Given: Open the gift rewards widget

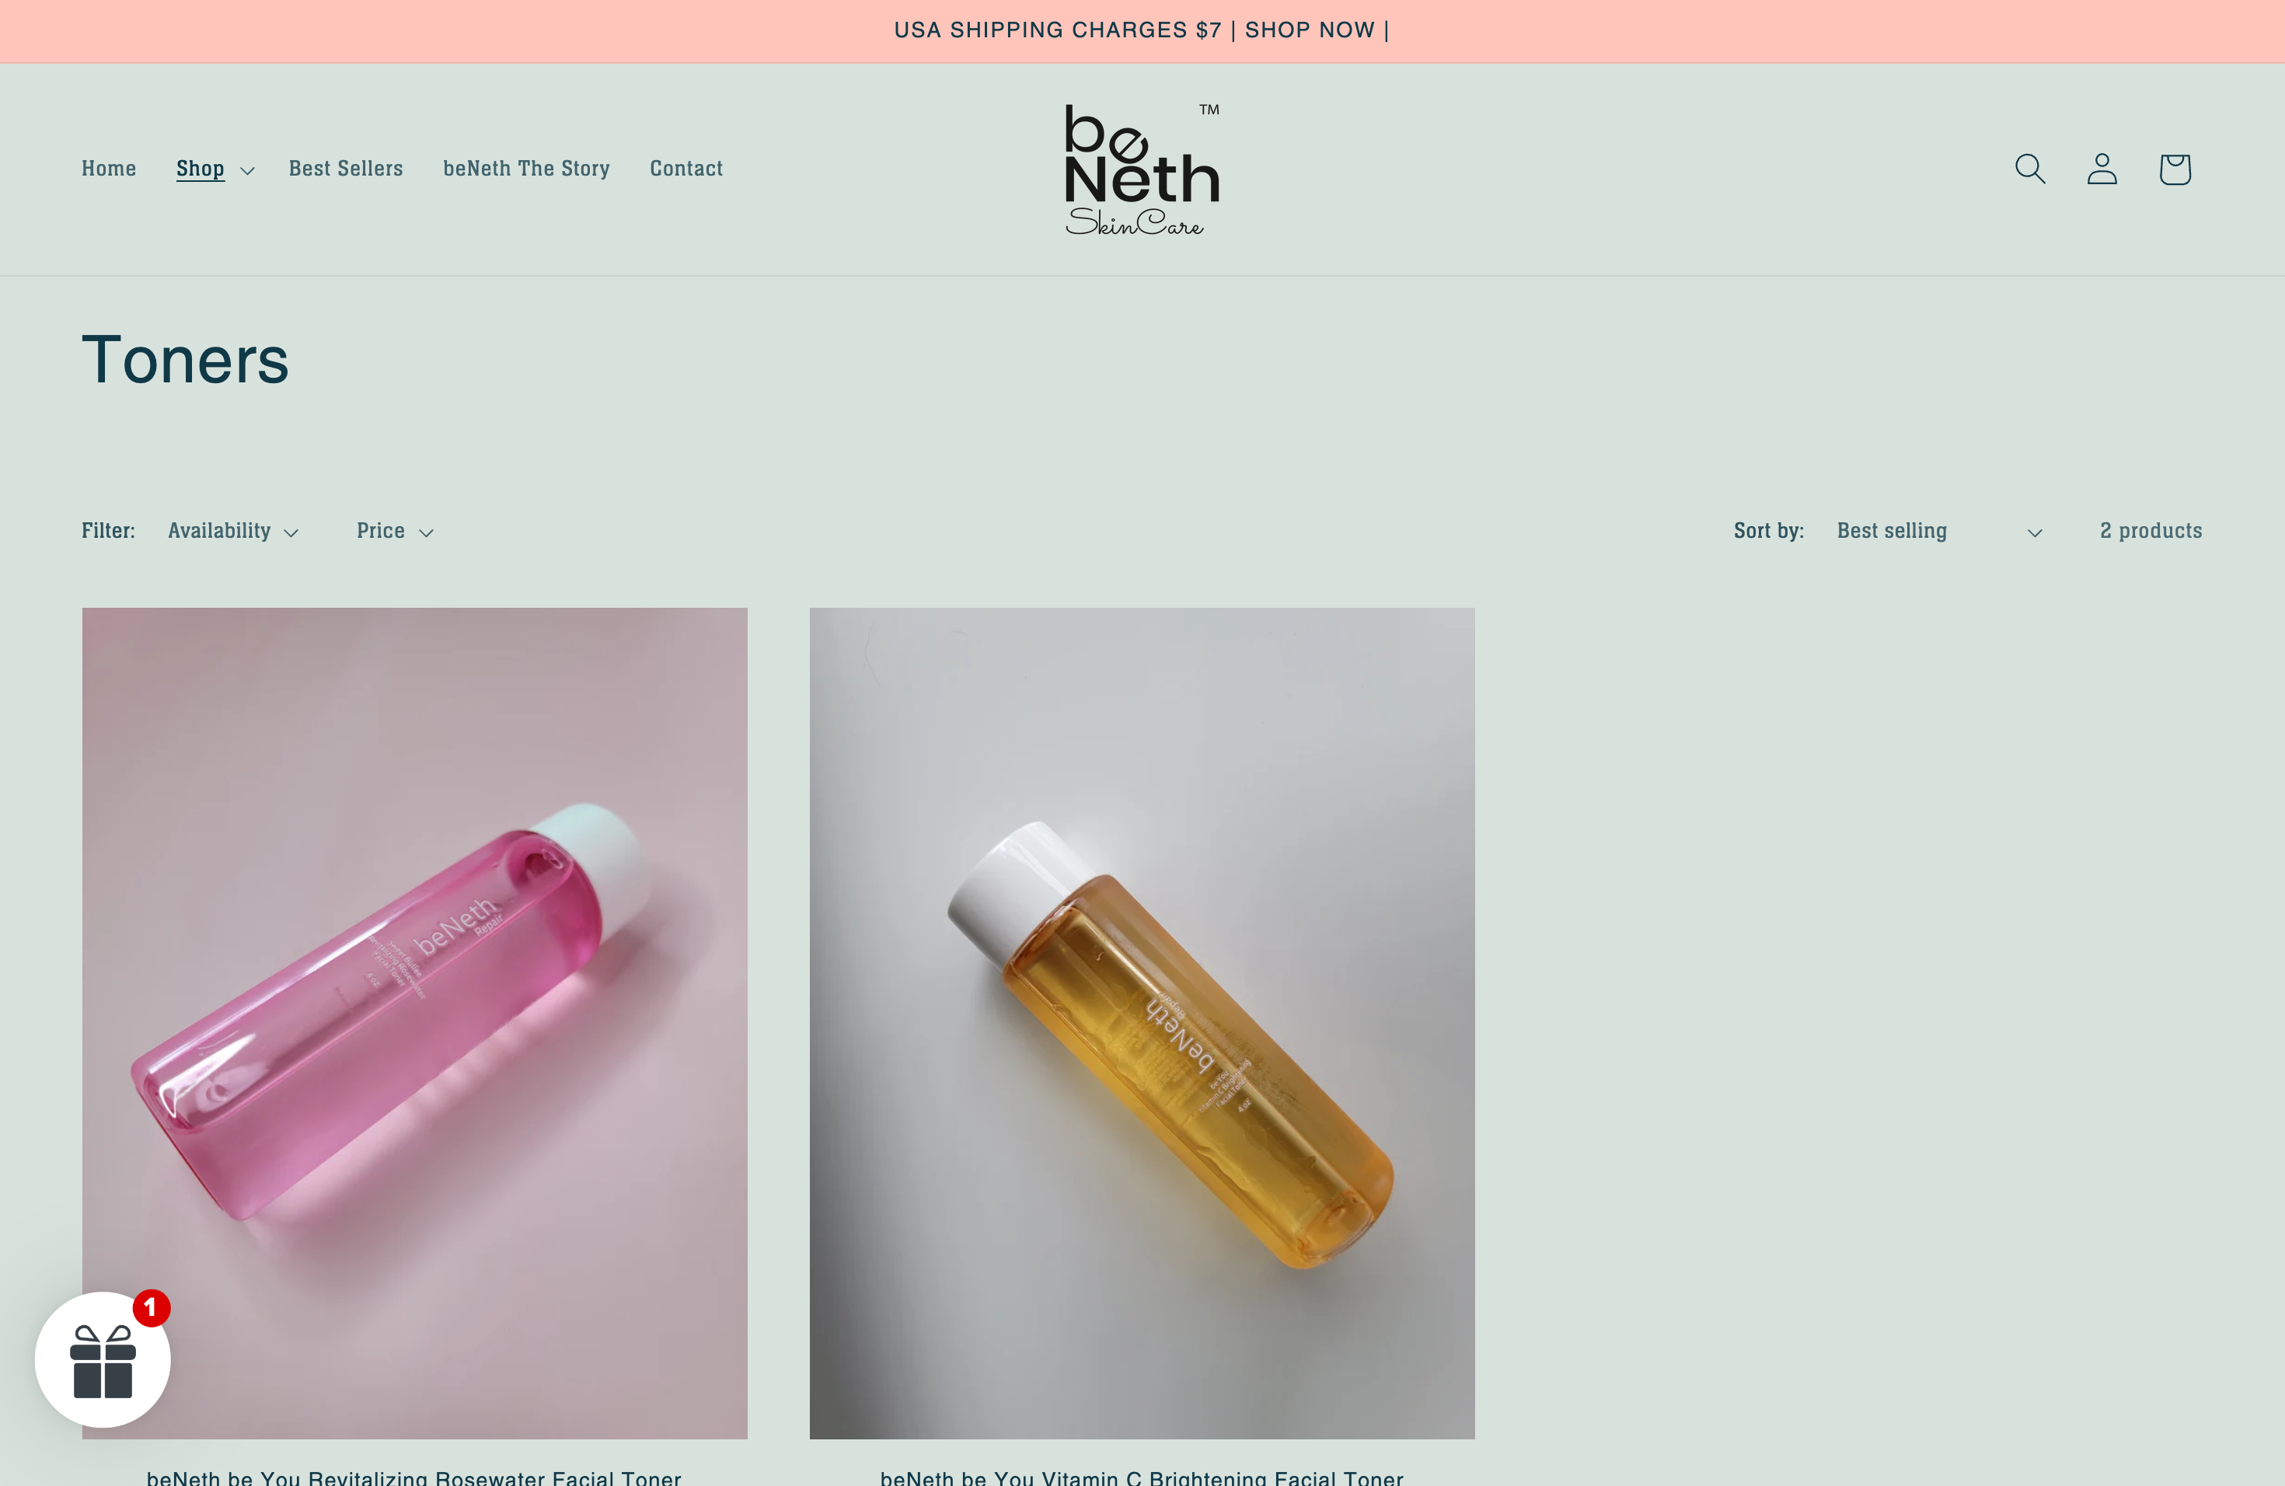Looking at the screenshot, I should tap(103, 1359).
